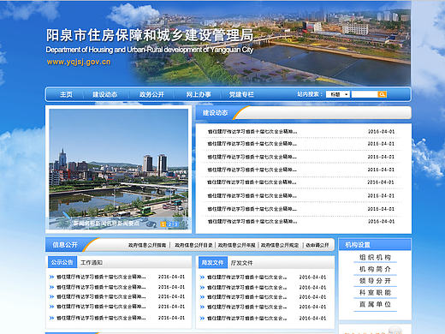
Task: Click the 阳泉市住房保障和城乡建设管理局 site title
Action: (150, 35)
